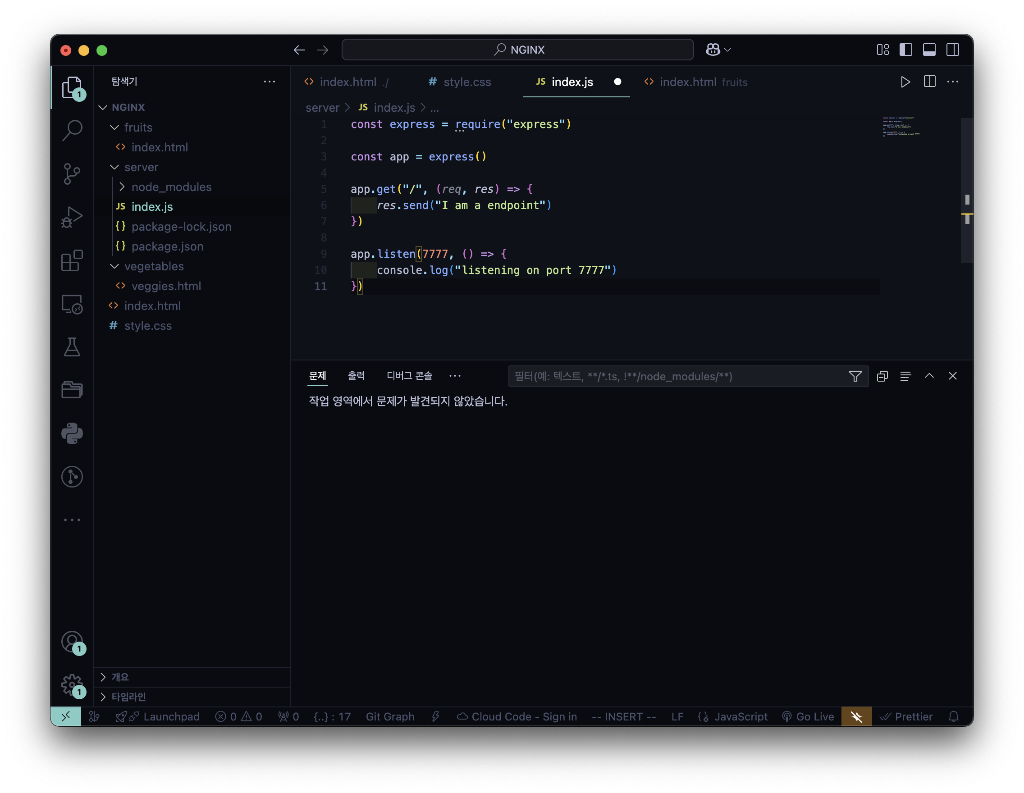Toggle the secondary sidebar visibility
1024x793 pixels.
click(x=952, y=50)
